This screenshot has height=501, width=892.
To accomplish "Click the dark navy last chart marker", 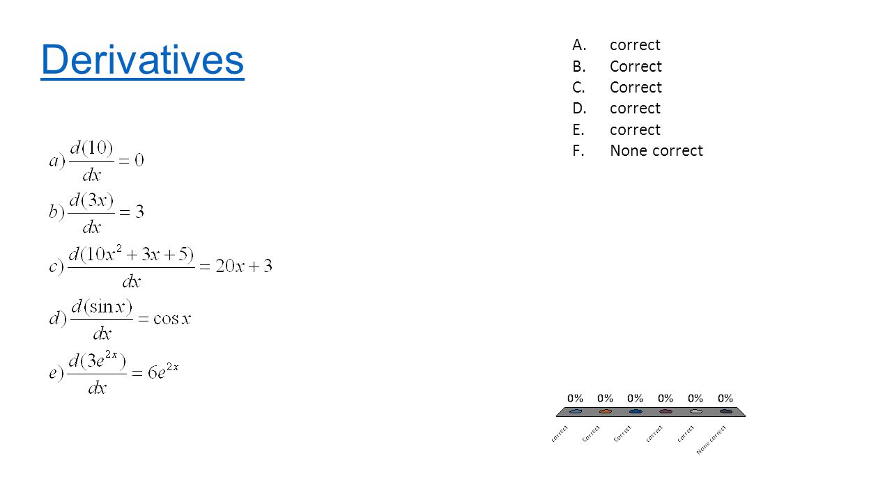I will point(726,411).
